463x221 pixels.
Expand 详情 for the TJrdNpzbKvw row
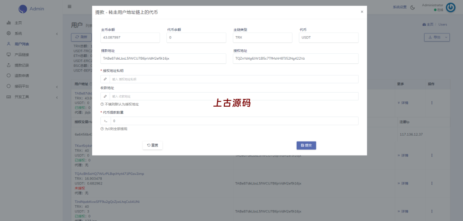click(403, 211)
